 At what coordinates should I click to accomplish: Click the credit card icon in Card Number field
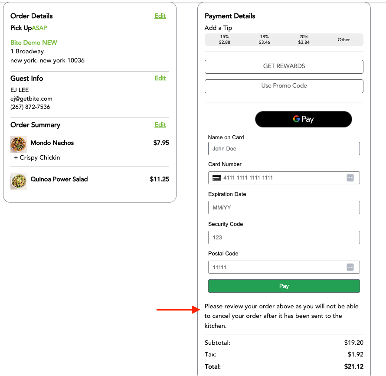click(x=216, y=178)
